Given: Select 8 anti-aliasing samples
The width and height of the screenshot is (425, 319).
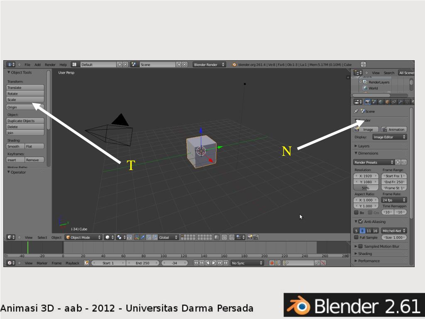Looking at the screenshot, I should 362,231.
